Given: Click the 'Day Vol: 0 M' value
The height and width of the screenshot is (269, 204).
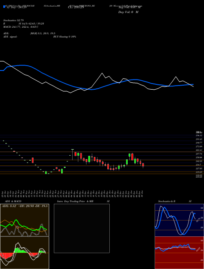Looking at the screenshot, I should pos(128,12).
